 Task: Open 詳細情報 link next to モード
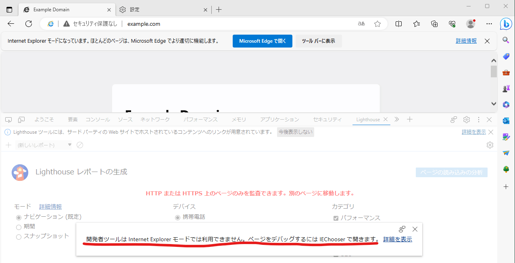(x=50, y=207)
